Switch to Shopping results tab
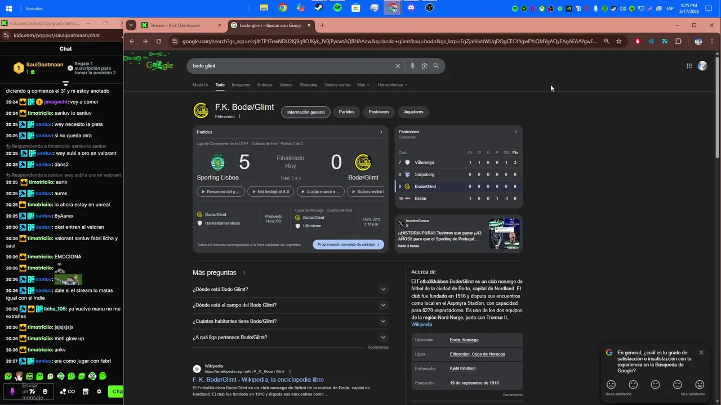The width and height of the screenshot is (721, 405). click(x=308, y=85)
